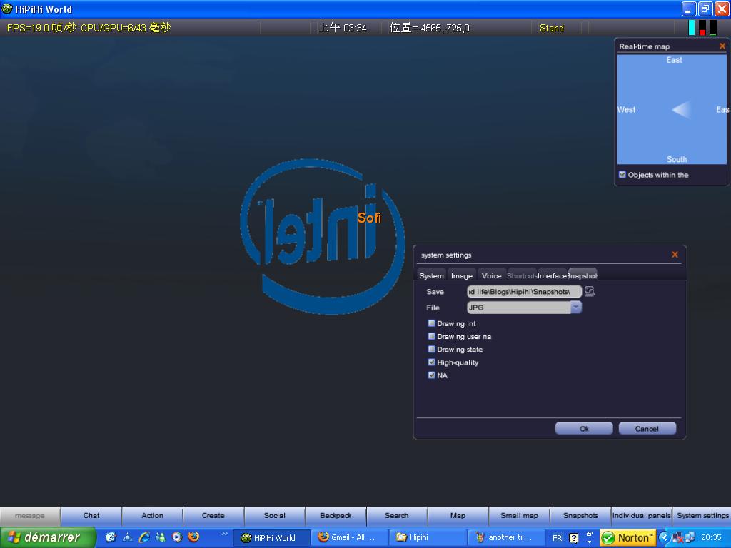Toggle the Small map button
731x548 pixels.
(x=520, y=515)
